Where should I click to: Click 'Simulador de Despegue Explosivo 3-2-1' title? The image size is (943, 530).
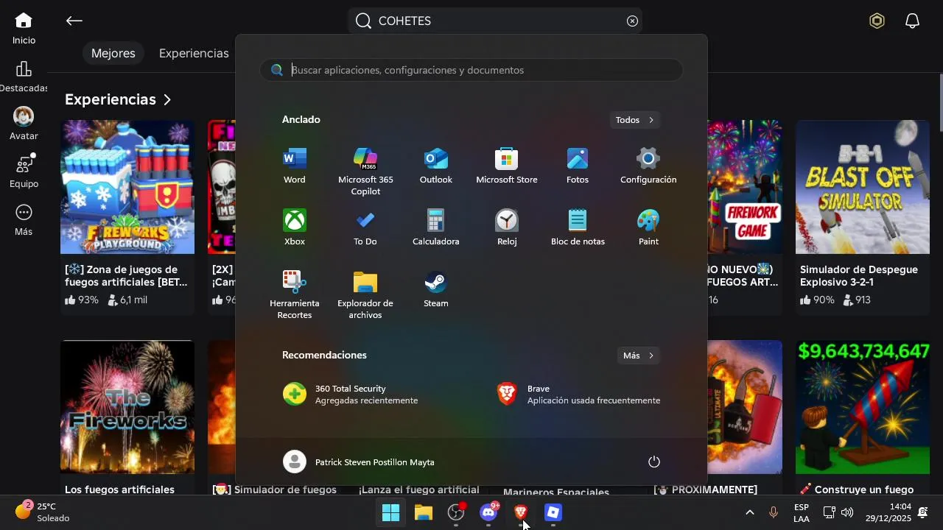(859, 275)
